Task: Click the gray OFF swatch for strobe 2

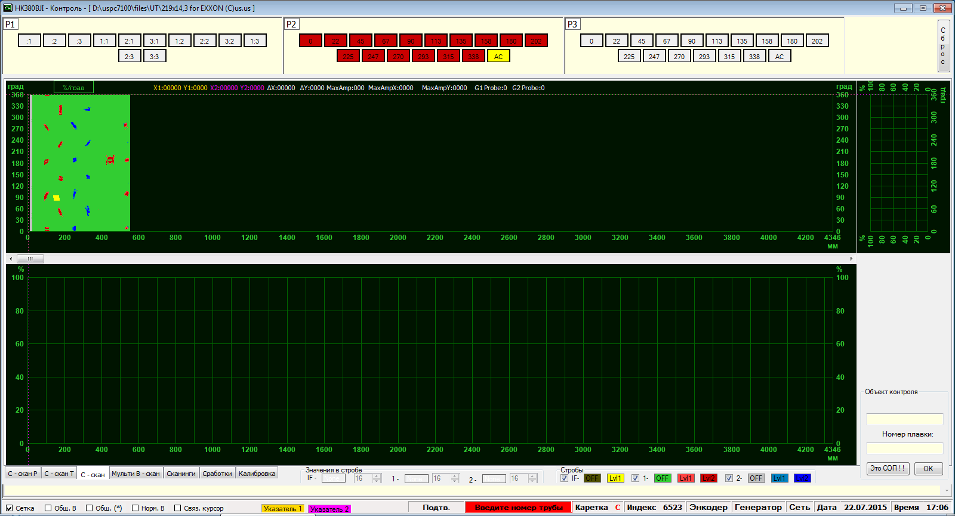Action: tap(756, 478)
